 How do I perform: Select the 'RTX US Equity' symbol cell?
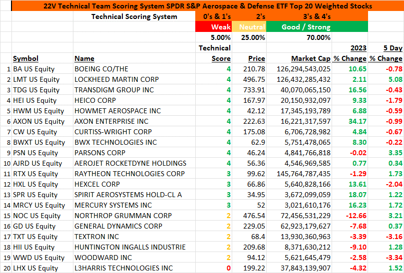pos(42,174)
